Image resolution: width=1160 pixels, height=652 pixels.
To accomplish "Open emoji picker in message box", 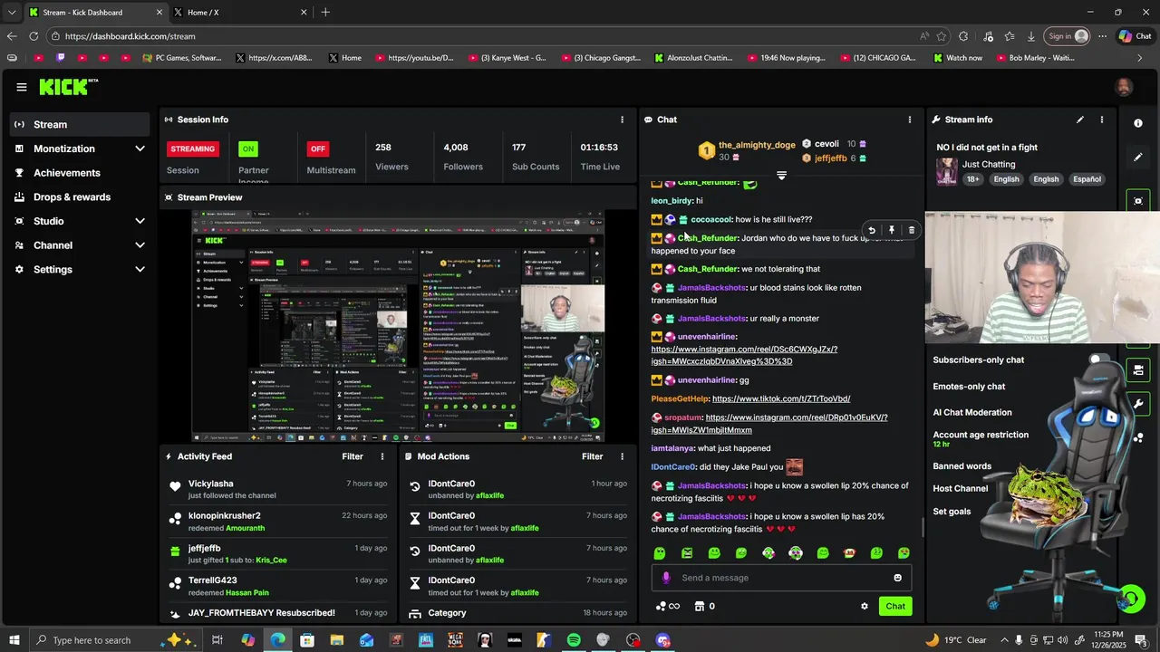I will (x=898, y=578).
